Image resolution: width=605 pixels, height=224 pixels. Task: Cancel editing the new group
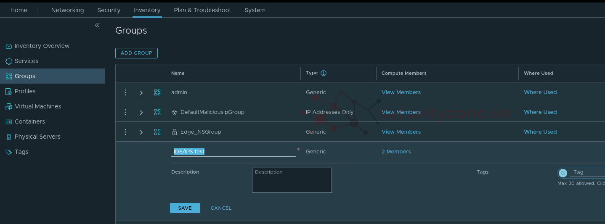[221, 208]
